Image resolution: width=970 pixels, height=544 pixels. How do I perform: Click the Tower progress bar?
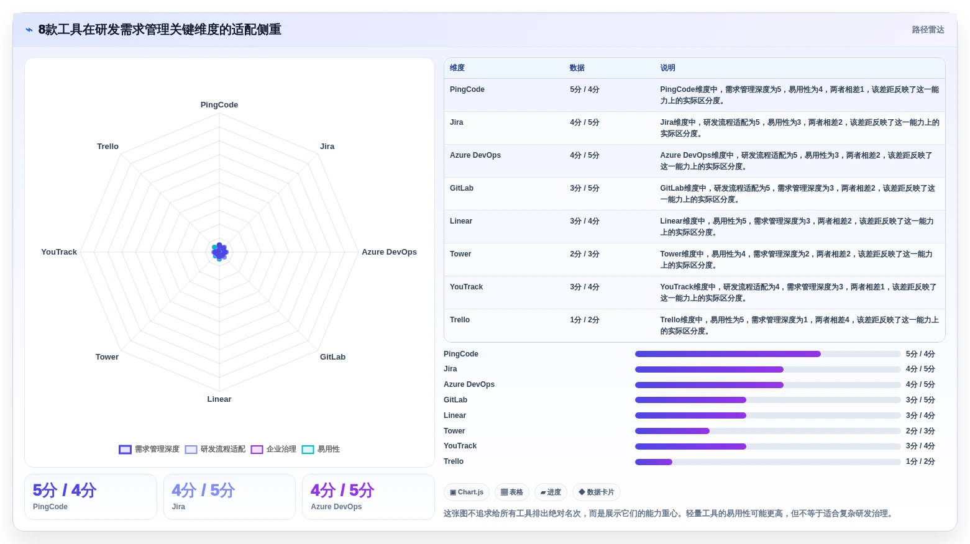point(767,431)
